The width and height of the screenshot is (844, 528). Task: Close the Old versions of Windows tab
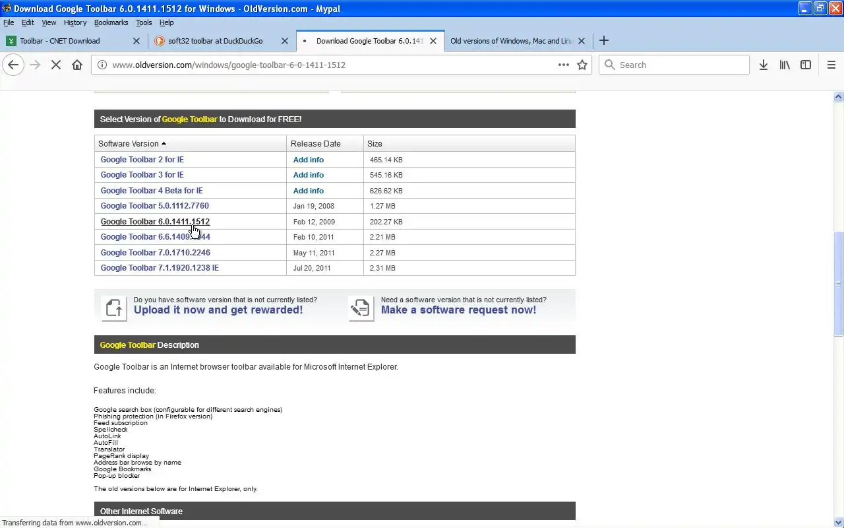[x=582, y=40]
